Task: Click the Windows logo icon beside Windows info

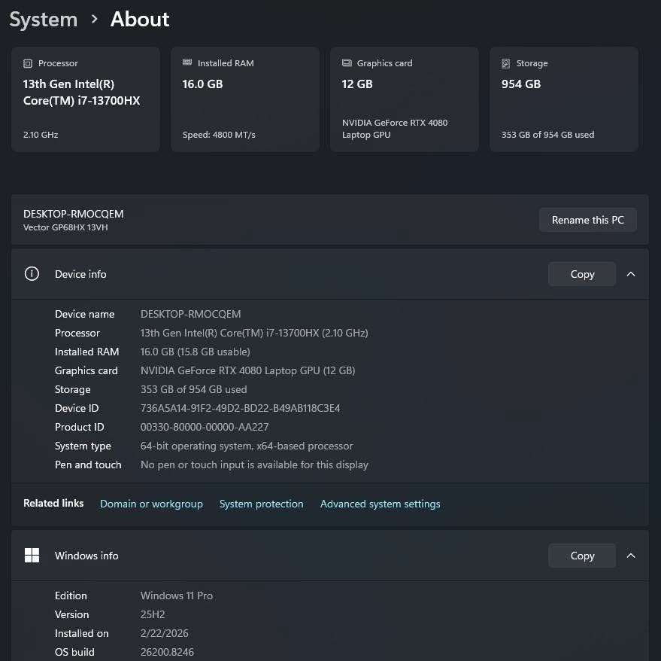Action: [x=32, y=556]
